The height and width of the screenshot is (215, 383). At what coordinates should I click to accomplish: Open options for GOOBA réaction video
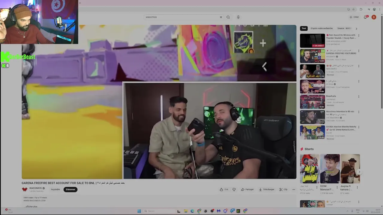click(x=358, y=127)
